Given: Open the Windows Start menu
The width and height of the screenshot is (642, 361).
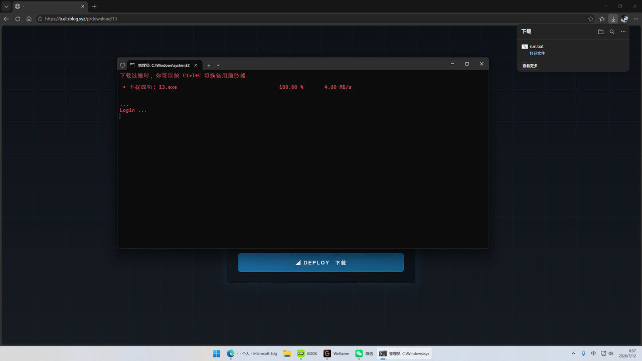Looking at the screenshot, I should (x=217, y=353).
